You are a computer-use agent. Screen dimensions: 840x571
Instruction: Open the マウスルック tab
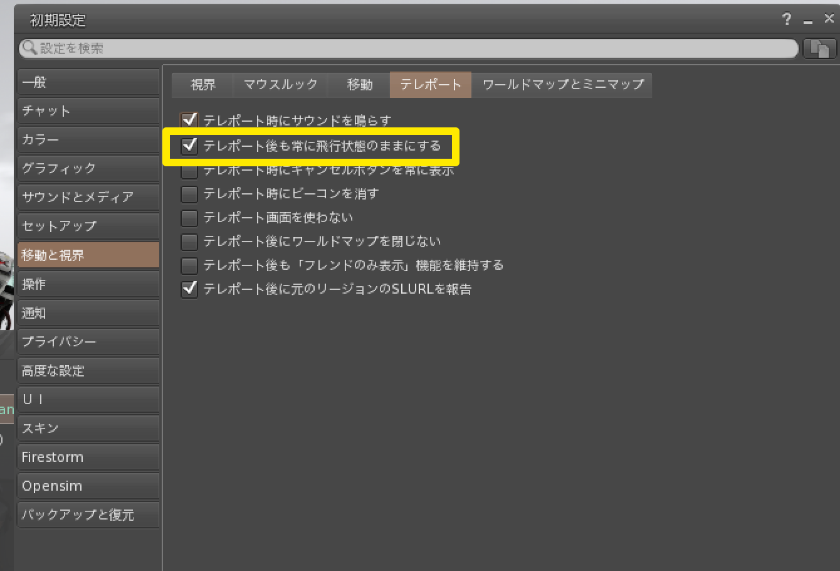click(x=280, y=85)
